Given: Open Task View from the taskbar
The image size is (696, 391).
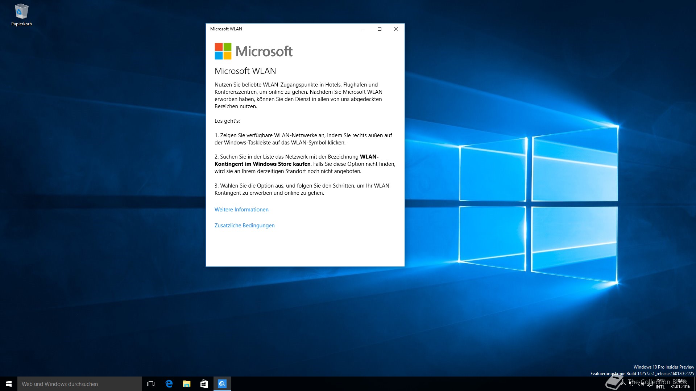Looking at the screenshot, I should [x=151, y=384].
